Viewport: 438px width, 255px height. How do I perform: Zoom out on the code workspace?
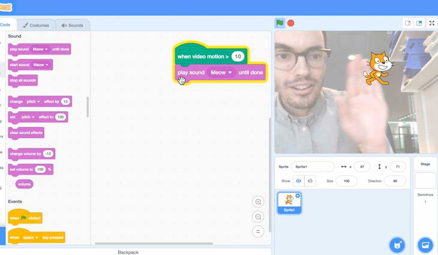(258, 217)
